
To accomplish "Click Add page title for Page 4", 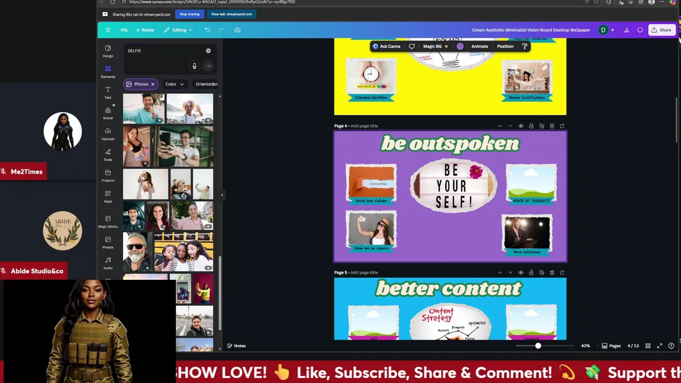I will pyautogui.click(x=364, y=126).
